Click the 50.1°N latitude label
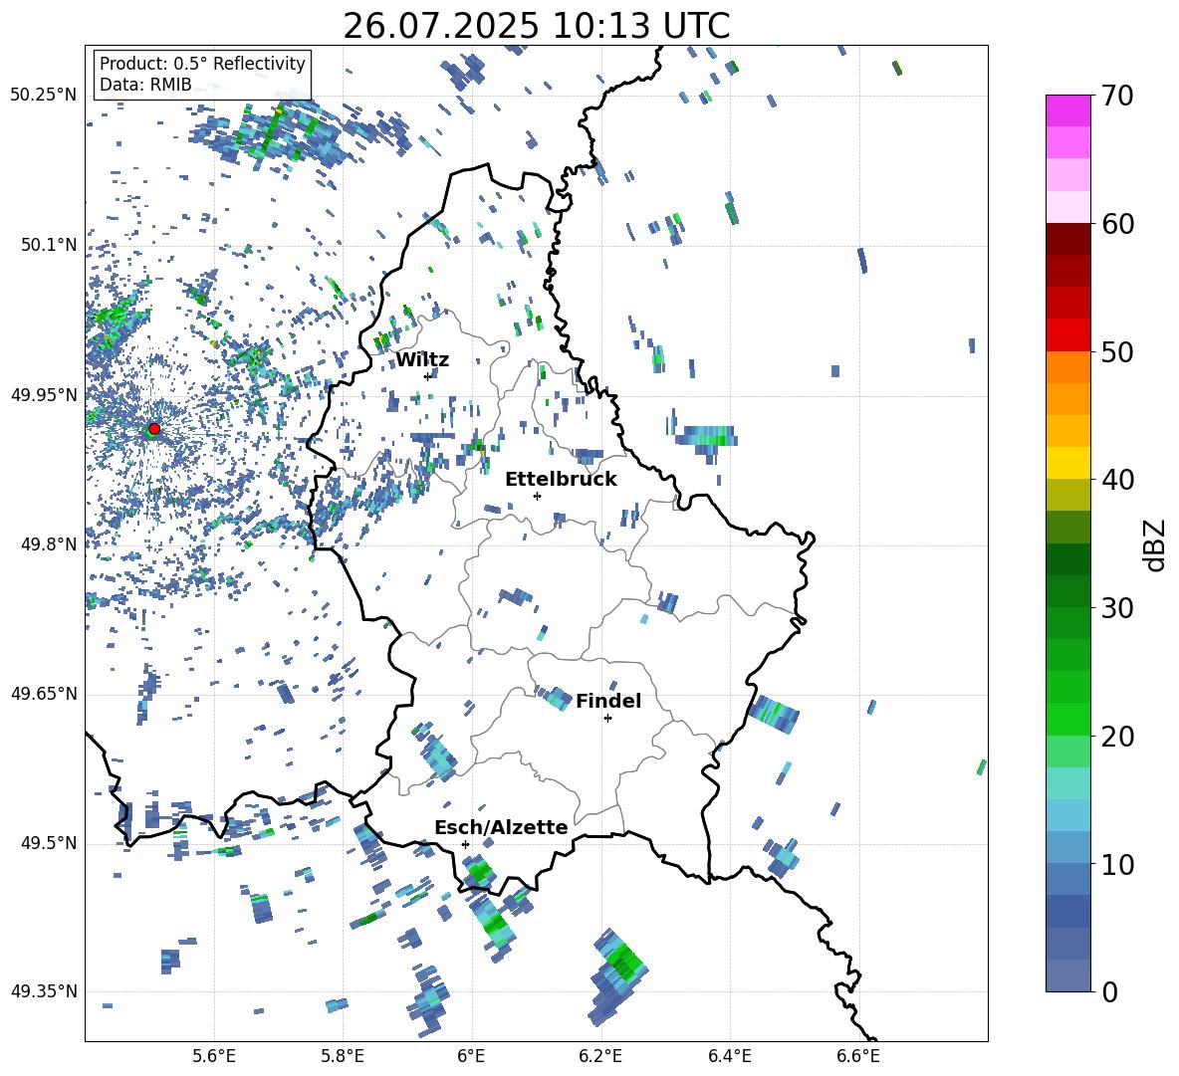 coord(49,245)
